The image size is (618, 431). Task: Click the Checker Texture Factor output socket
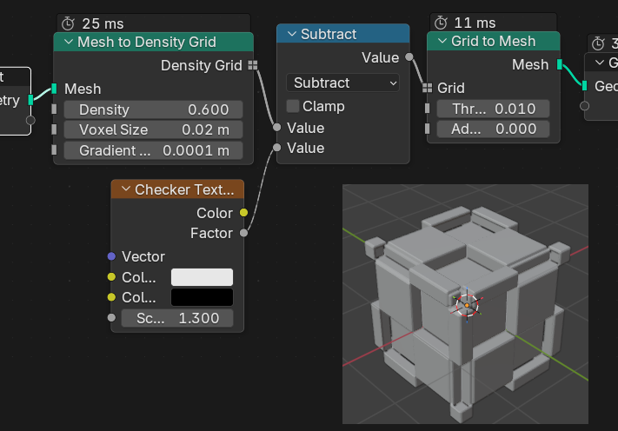[x=243, y=233]
